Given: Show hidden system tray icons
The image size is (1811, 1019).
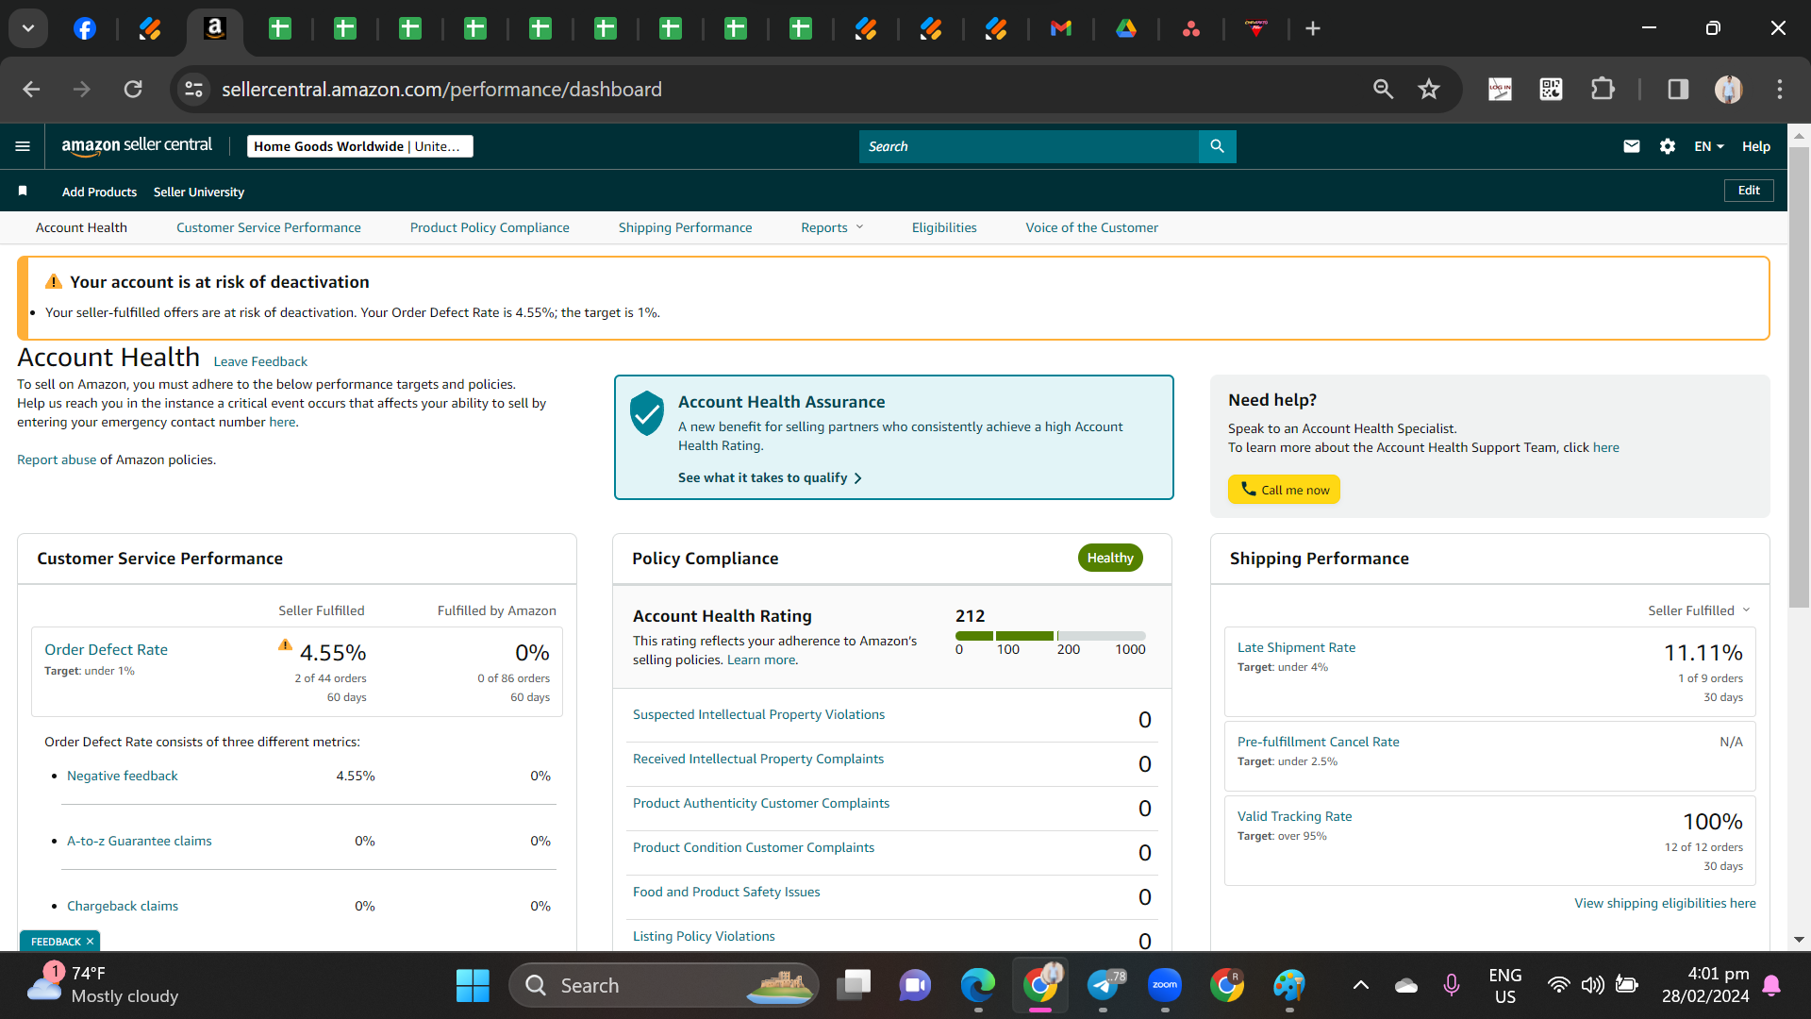Looking at the screenshot, I should [1360, 986].
